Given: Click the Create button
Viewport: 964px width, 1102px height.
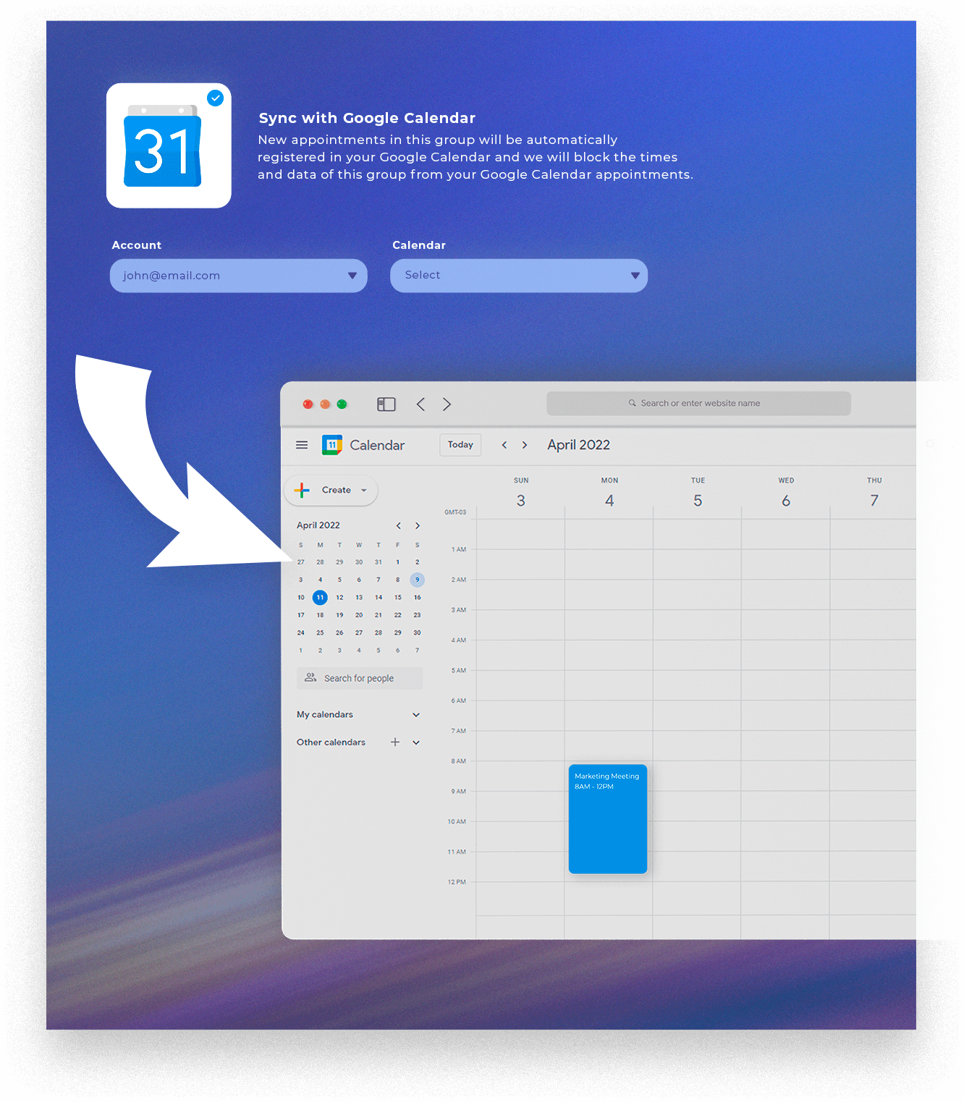Looking at the screenshot, I should tap(331, 490).
